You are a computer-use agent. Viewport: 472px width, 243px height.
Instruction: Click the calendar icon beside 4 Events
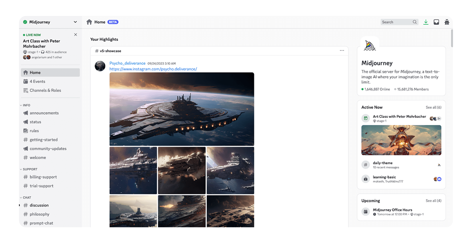click(26, 81)
